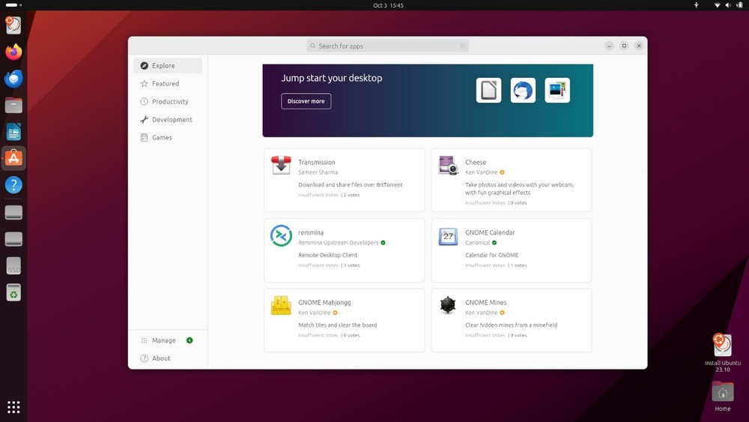Click the App Center icon in the dock
This screenshot has height=422, width=749.
tap(13, 158)
